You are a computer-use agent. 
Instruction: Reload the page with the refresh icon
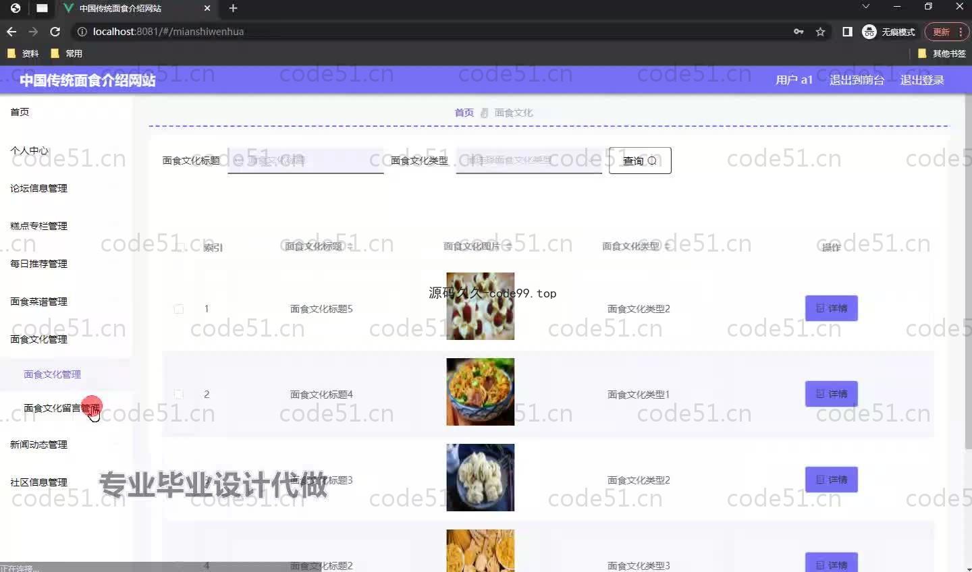55,32
